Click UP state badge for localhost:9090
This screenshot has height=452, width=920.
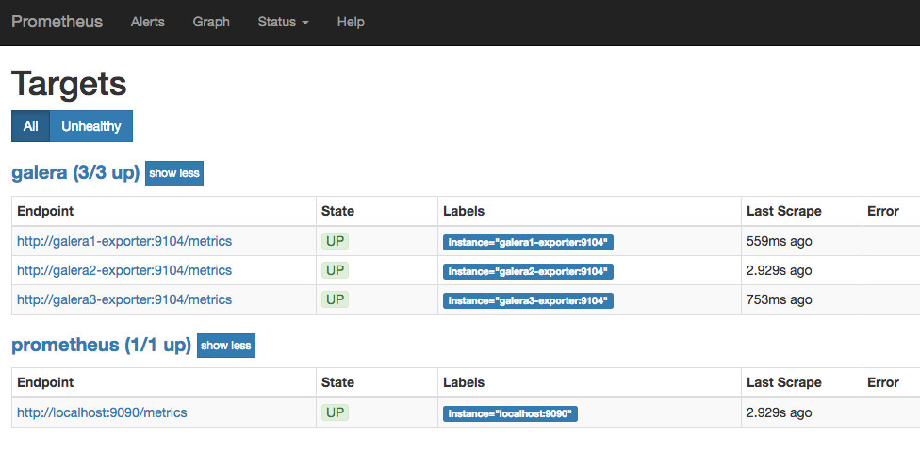(335, 412)
